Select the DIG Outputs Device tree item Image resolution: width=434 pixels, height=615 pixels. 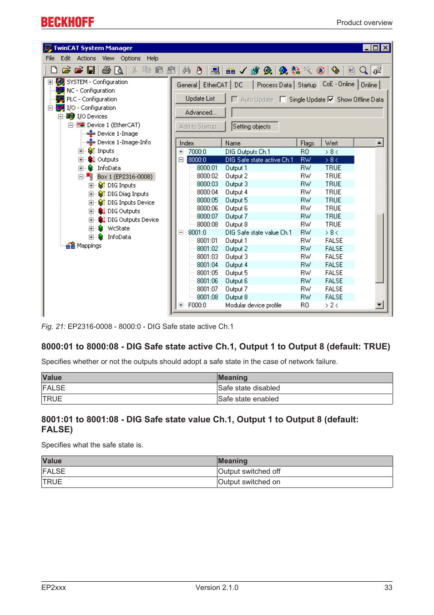point(133,220)
